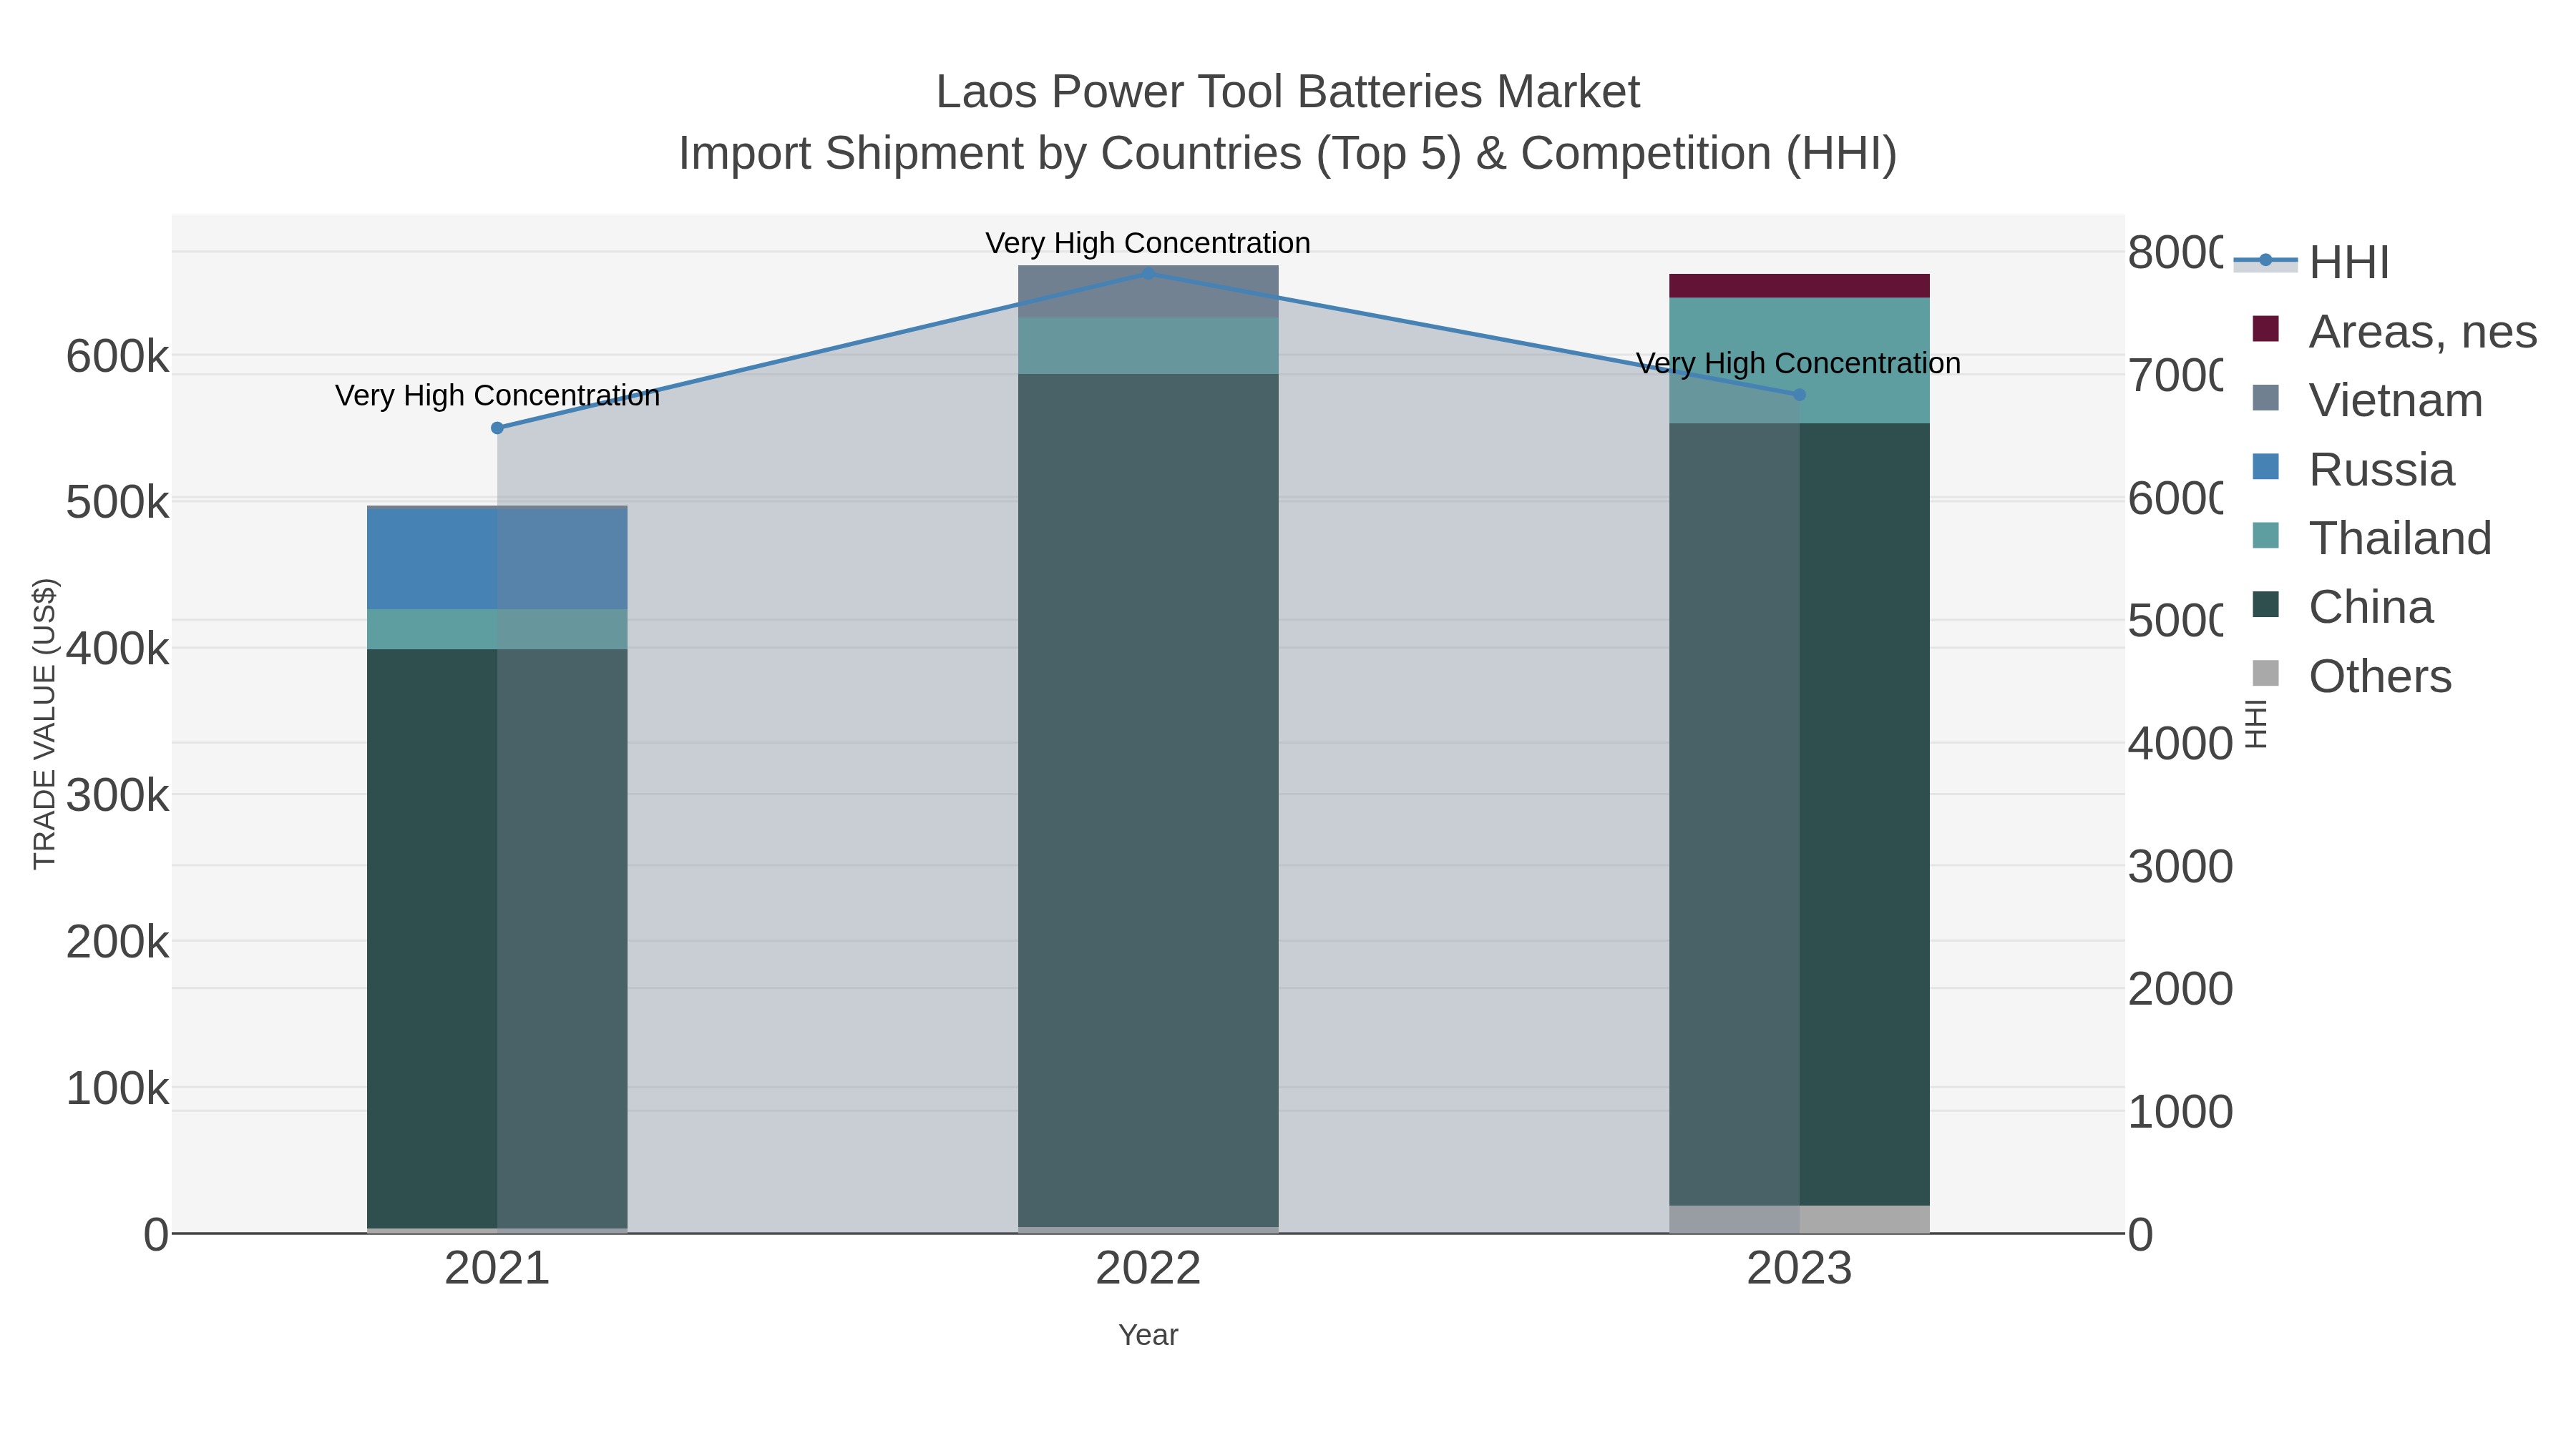Click the Very High Concentration label above 2022
Image resolution: width=2576 pixels, height=1448 pixels.
(1148, 243)
